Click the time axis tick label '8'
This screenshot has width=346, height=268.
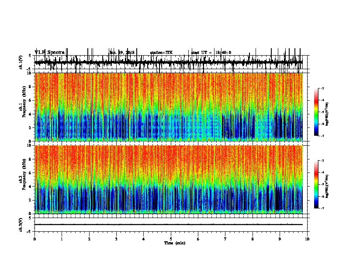[x=253, y=239]
